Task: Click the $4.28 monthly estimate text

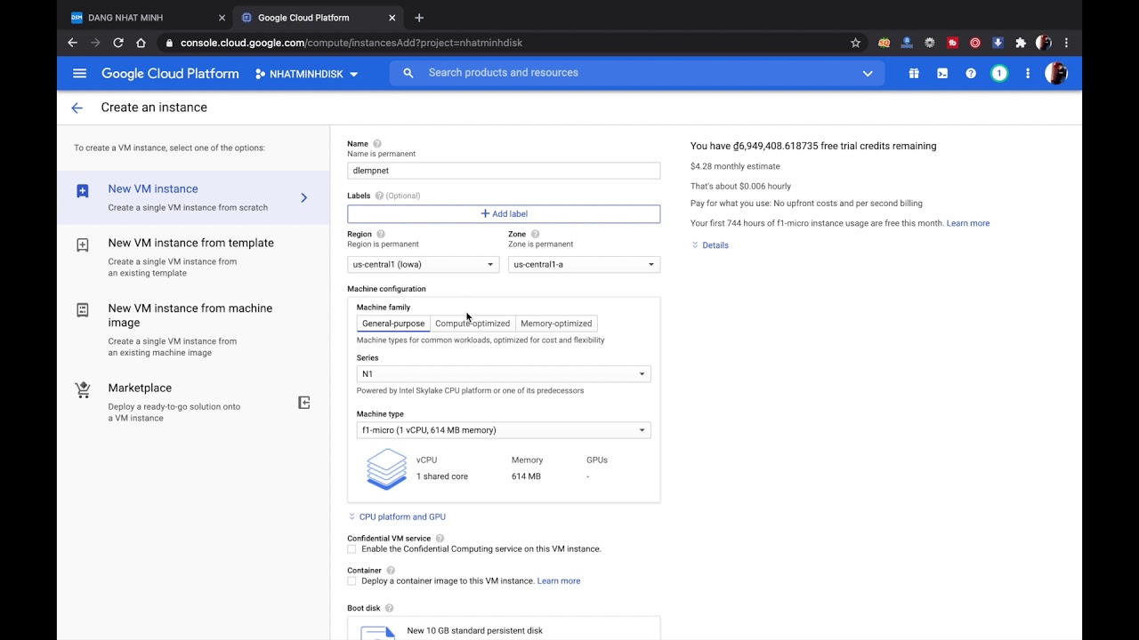Action: point(735,166)
